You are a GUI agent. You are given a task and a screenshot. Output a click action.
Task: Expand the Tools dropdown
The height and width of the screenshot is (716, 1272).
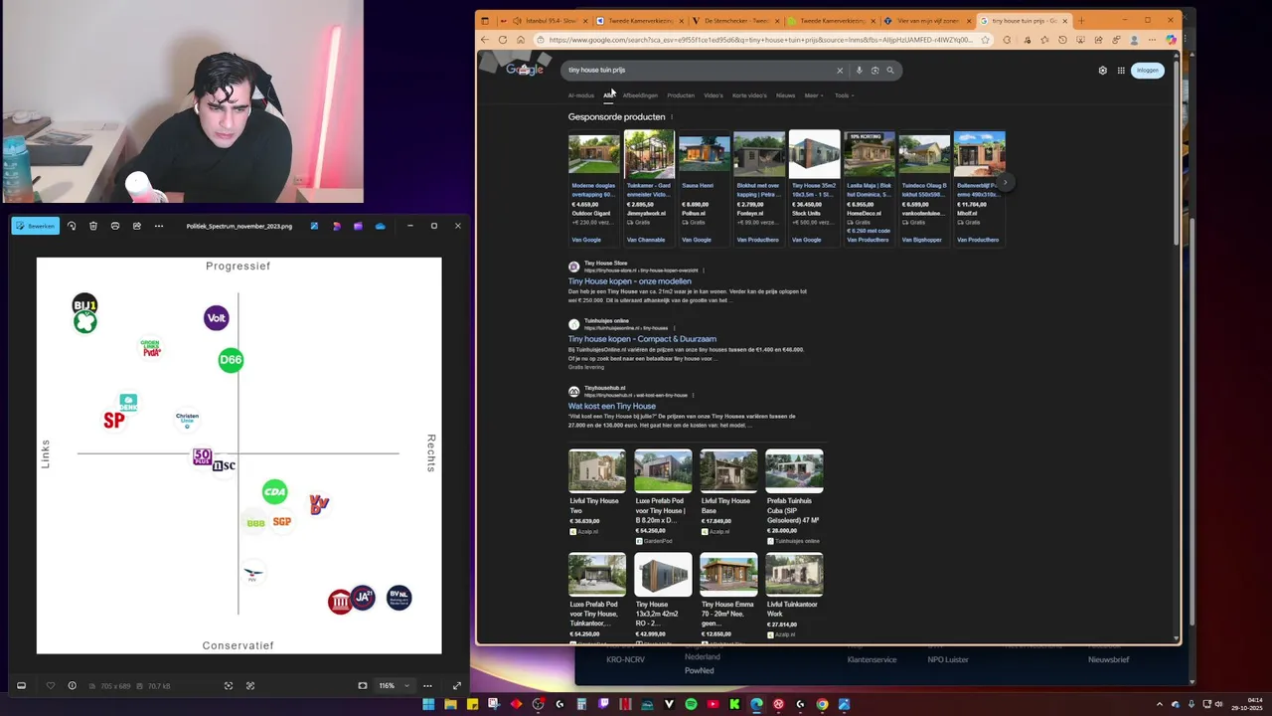coord(844,95)
